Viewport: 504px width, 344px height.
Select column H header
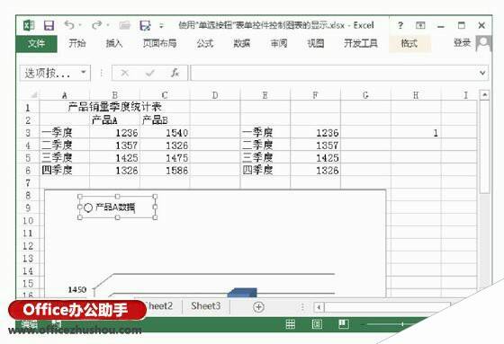[416, 95]
